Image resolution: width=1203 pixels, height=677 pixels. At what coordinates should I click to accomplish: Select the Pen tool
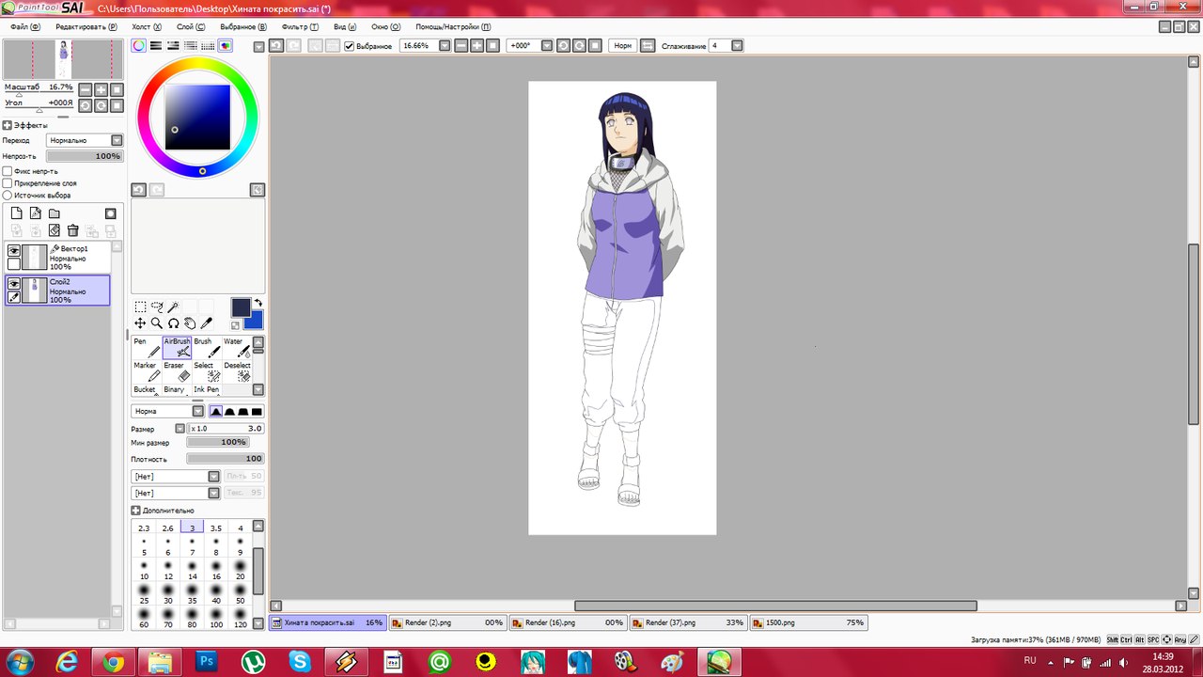pyautogui.click(x=147, y=348)
